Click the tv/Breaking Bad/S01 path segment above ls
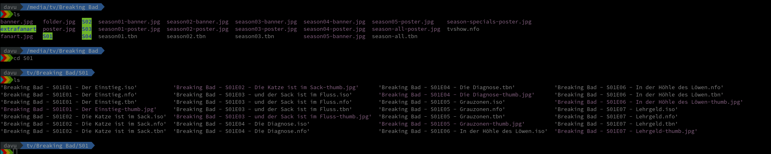The image size is (771, 154). pyautogui.click(x=57, y=73)
